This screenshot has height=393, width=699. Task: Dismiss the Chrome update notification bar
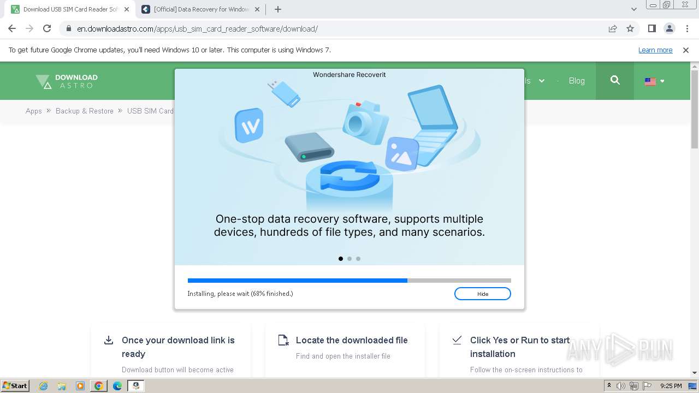(686, 50)
